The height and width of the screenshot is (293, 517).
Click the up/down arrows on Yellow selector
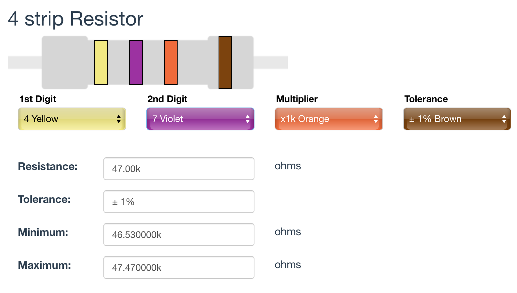pos(119,119)
